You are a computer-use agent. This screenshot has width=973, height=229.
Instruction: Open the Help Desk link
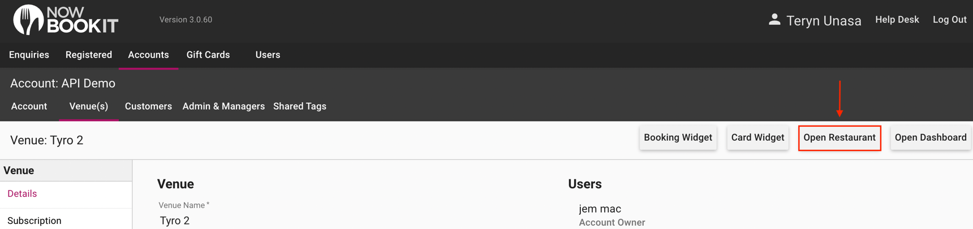click(897, 20)
